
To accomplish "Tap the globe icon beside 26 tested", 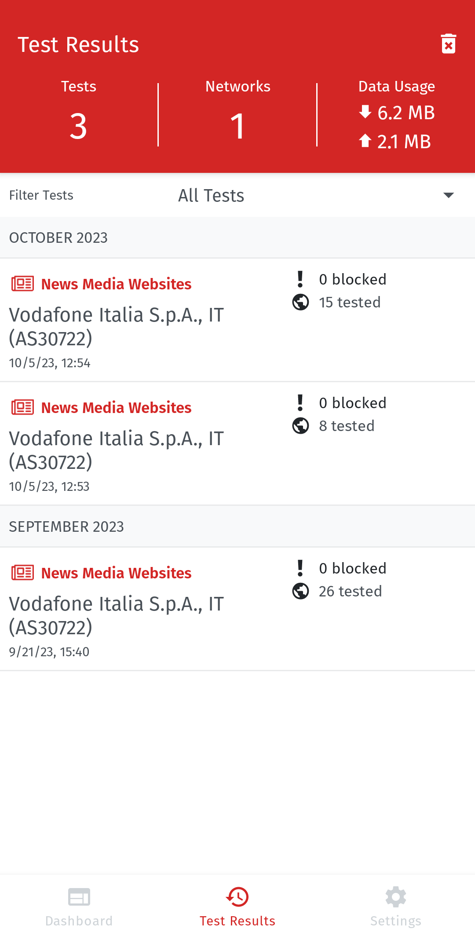I will point(300,591).
